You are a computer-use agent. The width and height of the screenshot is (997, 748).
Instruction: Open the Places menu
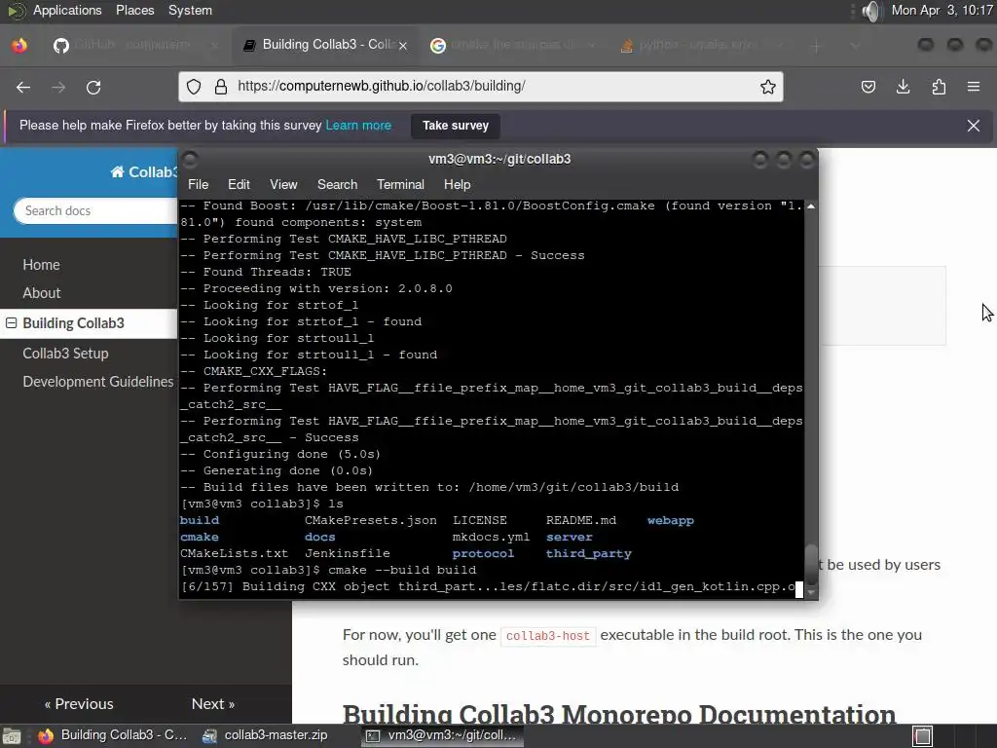click(x=134, y=10)
